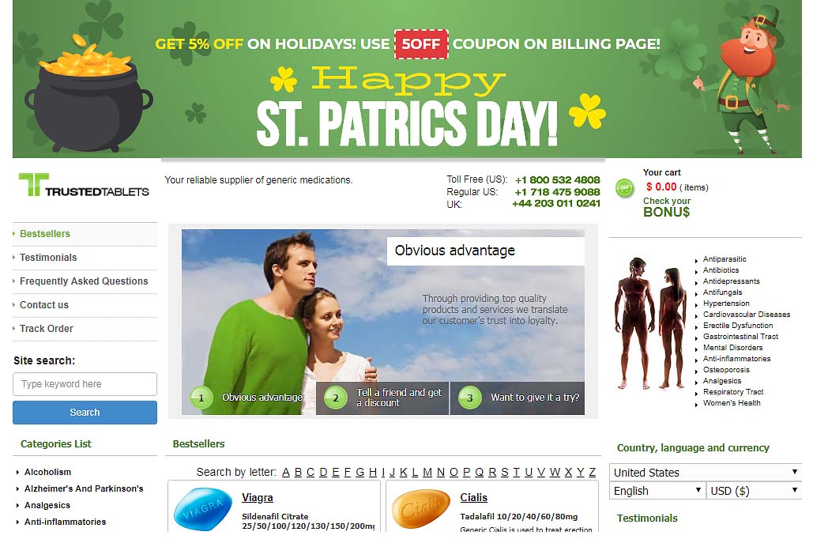This screenshot has height=543, width=813.
Task: Open the United States country dropdown
Action: pos(705,473)
